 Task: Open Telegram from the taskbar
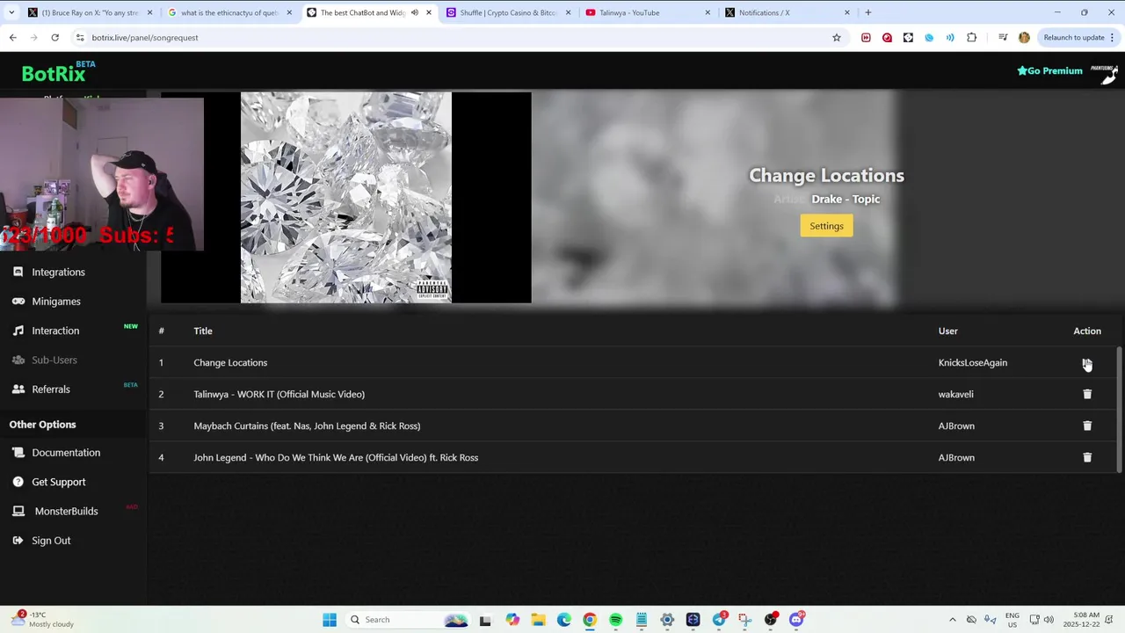coord(719,620)
